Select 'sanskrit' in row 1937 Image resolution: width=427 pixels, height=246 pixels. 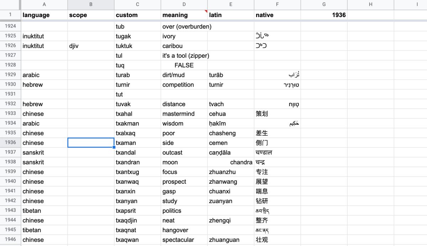pyautogui.click(x=44, y=152)
